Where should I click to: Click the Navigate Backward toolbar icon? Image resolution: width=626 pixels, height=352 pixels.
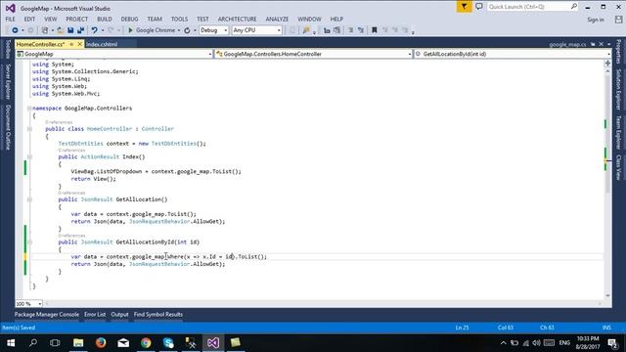(x=15, y=30)
